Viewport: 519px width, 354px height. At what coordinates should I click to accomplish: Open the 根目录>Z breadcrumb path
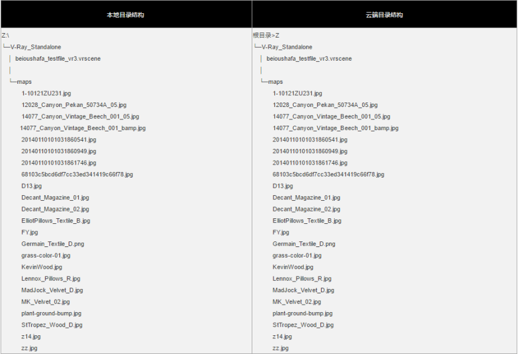[x=266, y=36]
